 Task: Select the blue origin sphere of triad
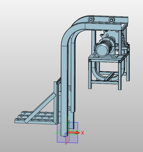tap(65, 134)
